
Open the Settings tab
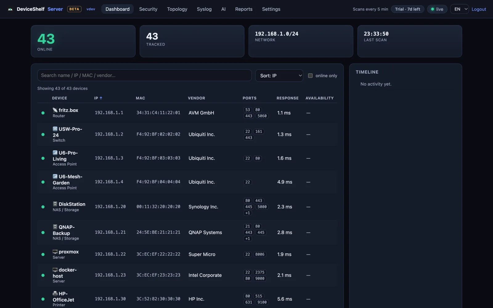(271, 9)
